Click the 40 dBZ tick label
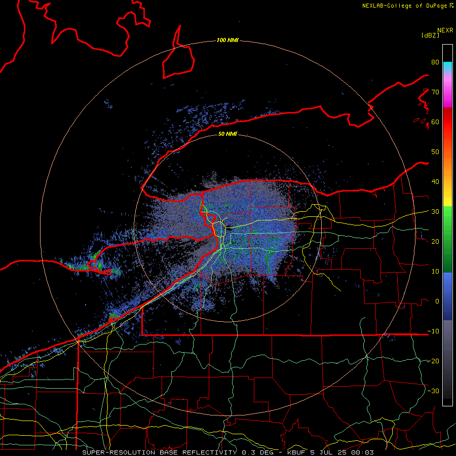This screenshot has height=456, width=456. point(435,182)
